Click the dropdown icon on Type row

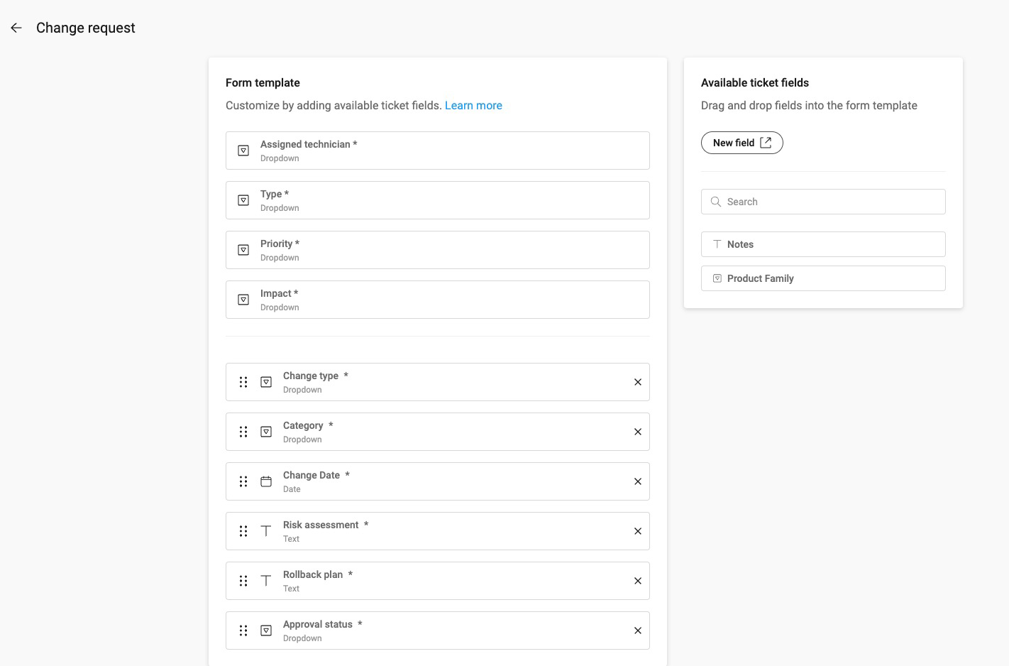pyautogui.click(x=243, y=200)
